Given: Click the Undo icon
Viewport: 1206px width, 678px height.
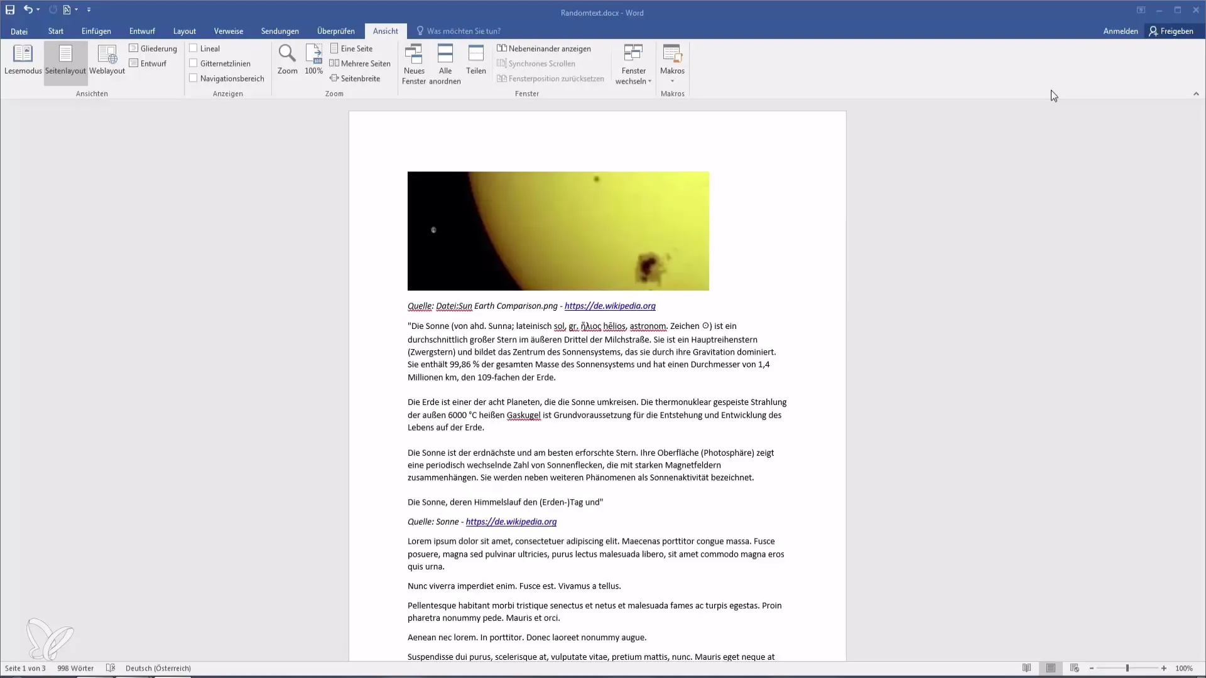Looking at the screenshot, I should 28,9.
